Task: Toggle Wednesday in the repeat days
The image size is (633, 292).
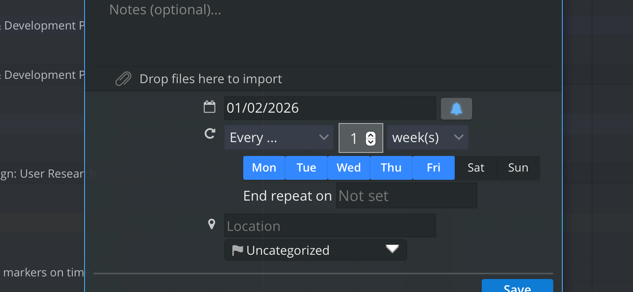Action: coord(349,168)
